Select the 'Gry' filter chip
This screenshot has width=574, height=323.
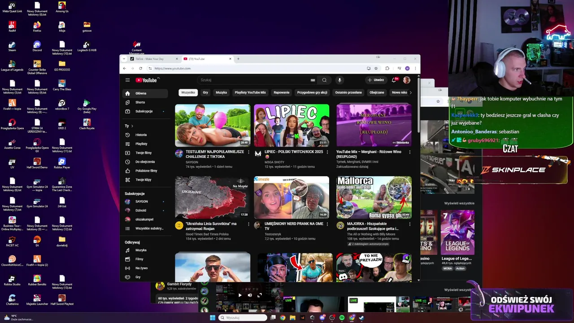(205, 92)
